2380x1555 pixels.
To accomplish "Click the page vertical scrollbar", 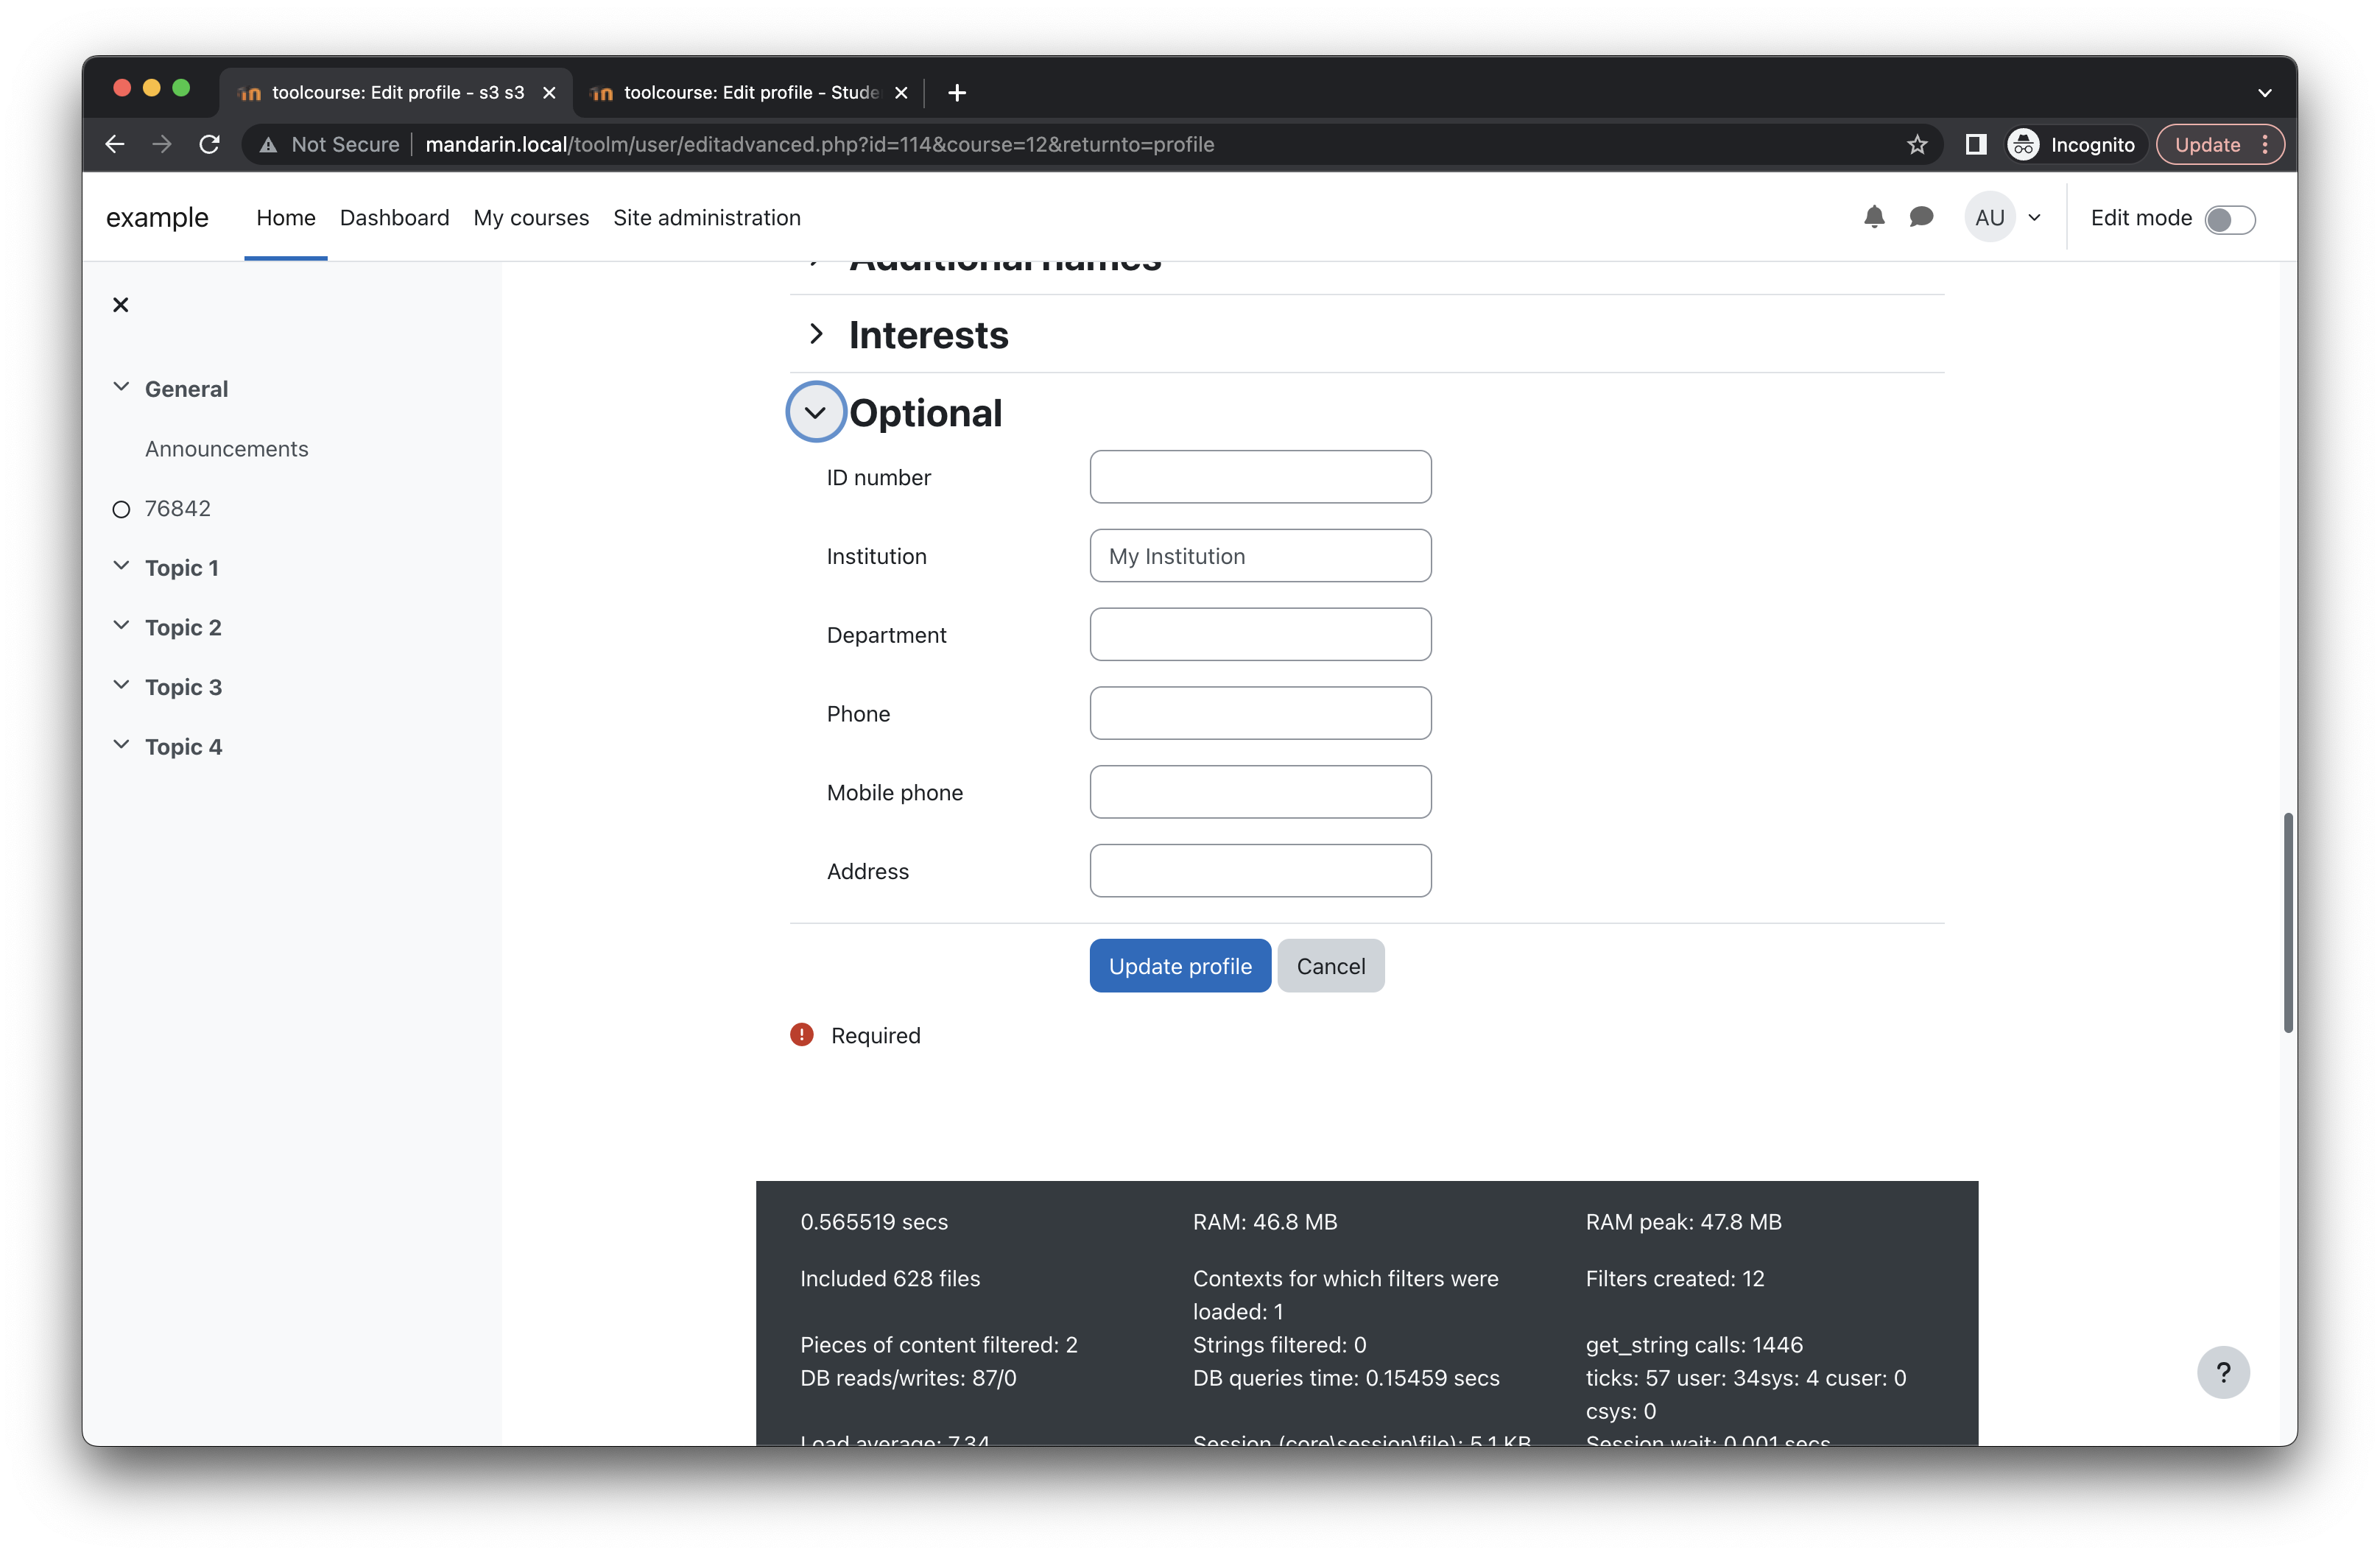I will (x=2287, y=922).
